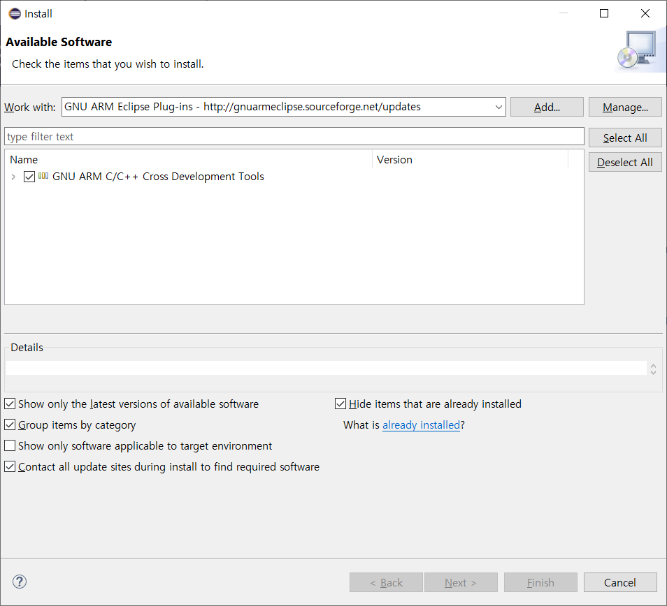Open the Manage... sites button

point(625,107)
